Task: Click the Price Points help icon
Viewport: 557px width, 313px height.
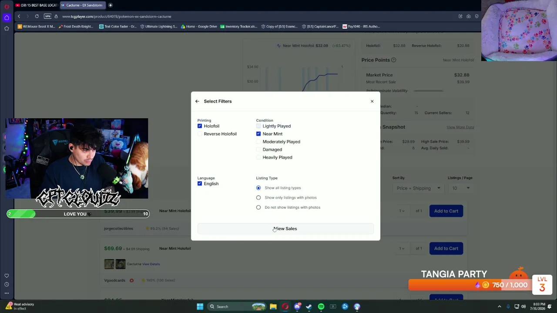Action: pyautogui.click(x=393, y=60)
